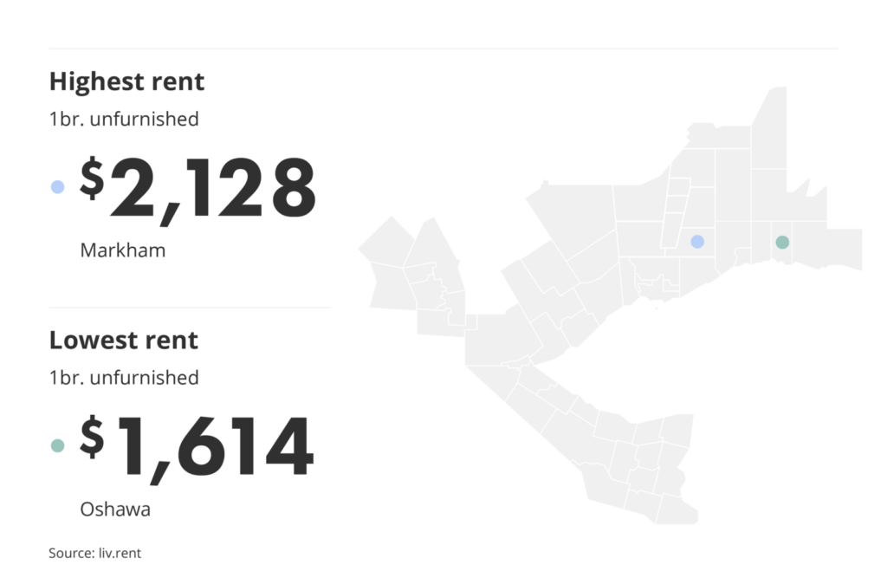Click the Markham city label
The image size is (887, 584).
122,250
